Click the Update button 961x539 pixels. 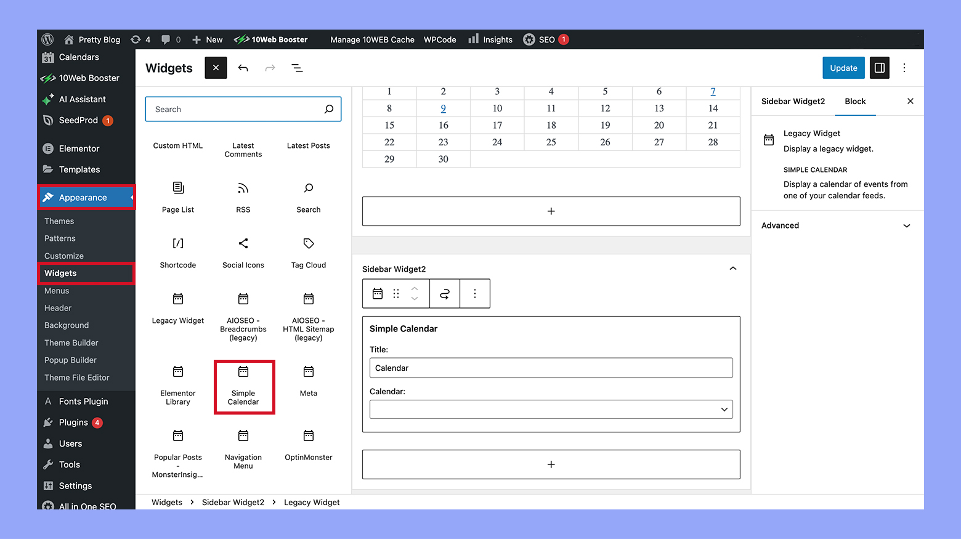(x=843, y=68)
